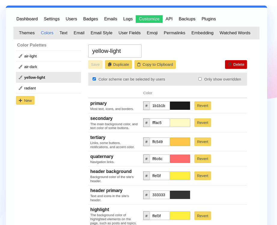The width and height of the screenshot is (277, 225).
Task: Click the paintbrush icon beside yellow-light palette
Action: tap(20, 77)
